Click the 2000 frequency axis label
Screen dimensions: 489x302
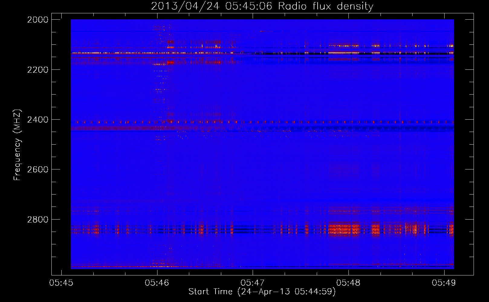click(38, 20)
